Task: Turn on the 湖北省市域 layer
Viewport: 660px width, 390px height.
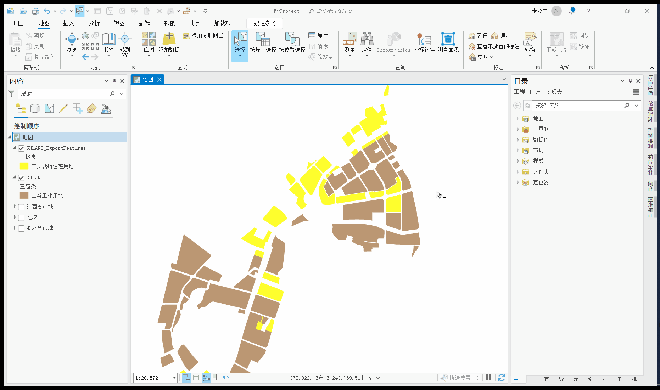Action: (21, 228)
